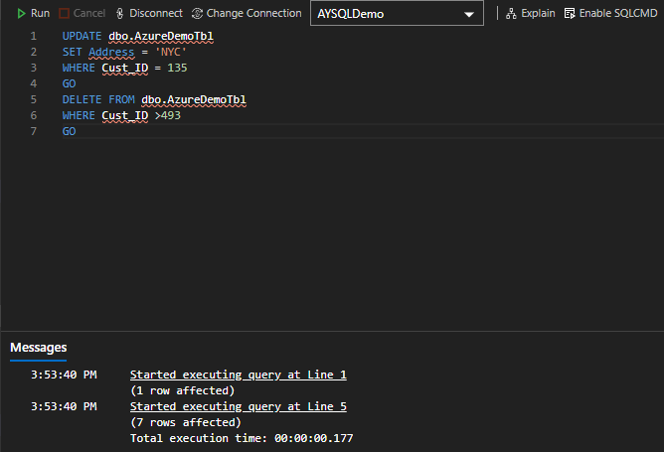The height and width of the screenshot is (452, 664).
Task: Click the Change Connection icon
Action: [x=197, y=14]
